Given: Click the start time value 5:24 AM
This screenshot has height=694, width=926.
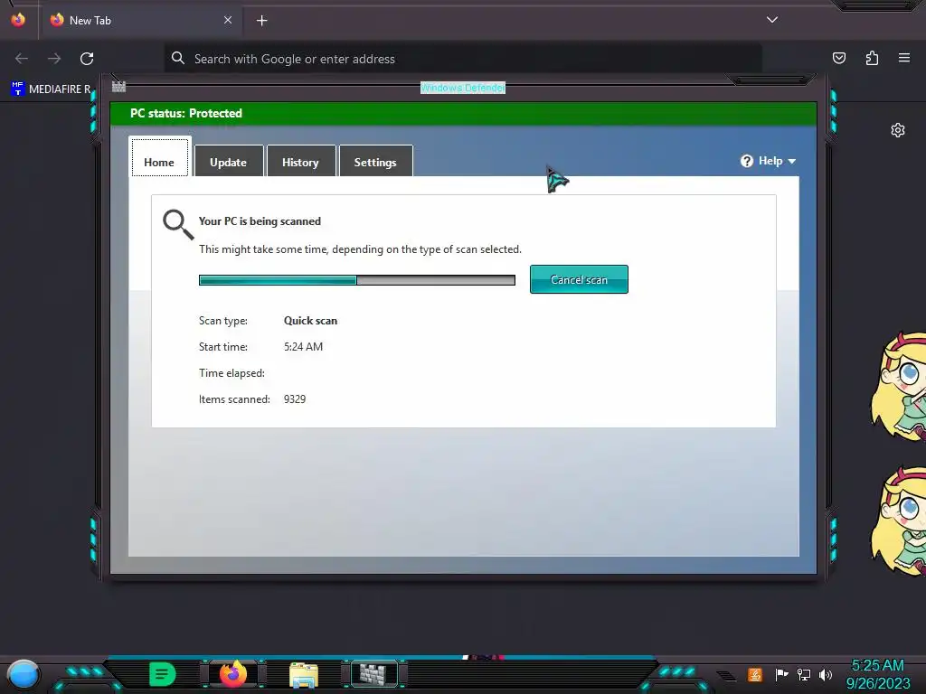Looking at the screenshot, I should (304, 347).
